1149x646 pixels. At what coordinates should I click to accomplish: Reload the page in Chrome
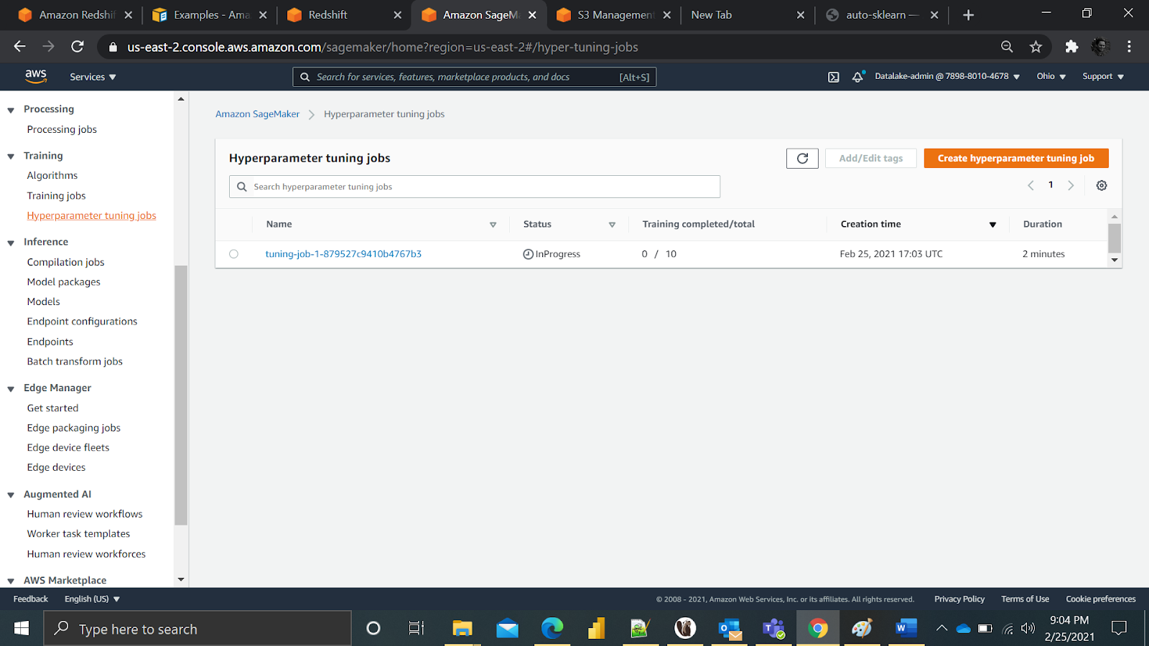(x=78, y=47)
